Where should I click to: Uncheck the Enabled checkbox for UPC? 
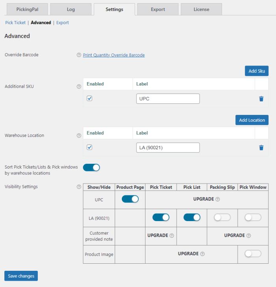click(x=90, y=98)
